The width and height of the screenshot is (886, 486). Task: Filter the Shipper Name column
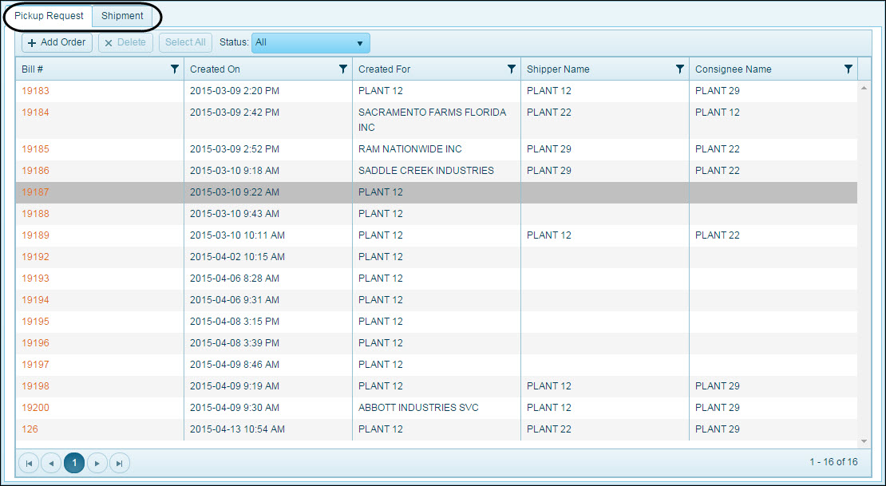(680, 69)
